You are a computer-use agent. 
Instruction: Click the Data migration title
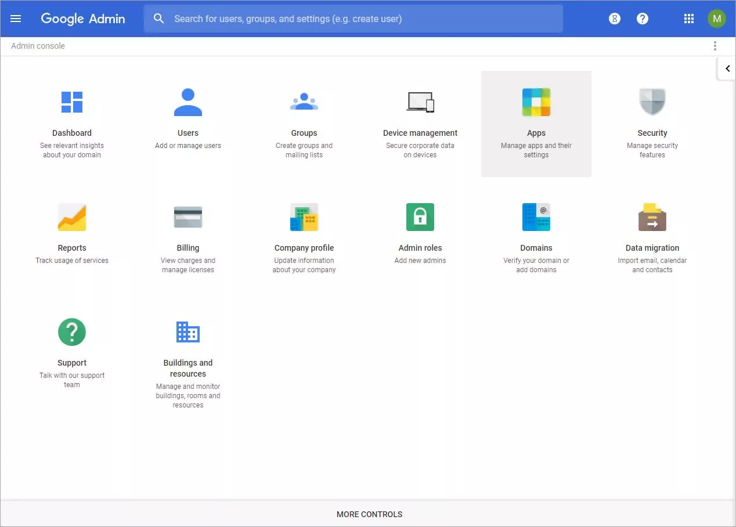pos(652,248)
